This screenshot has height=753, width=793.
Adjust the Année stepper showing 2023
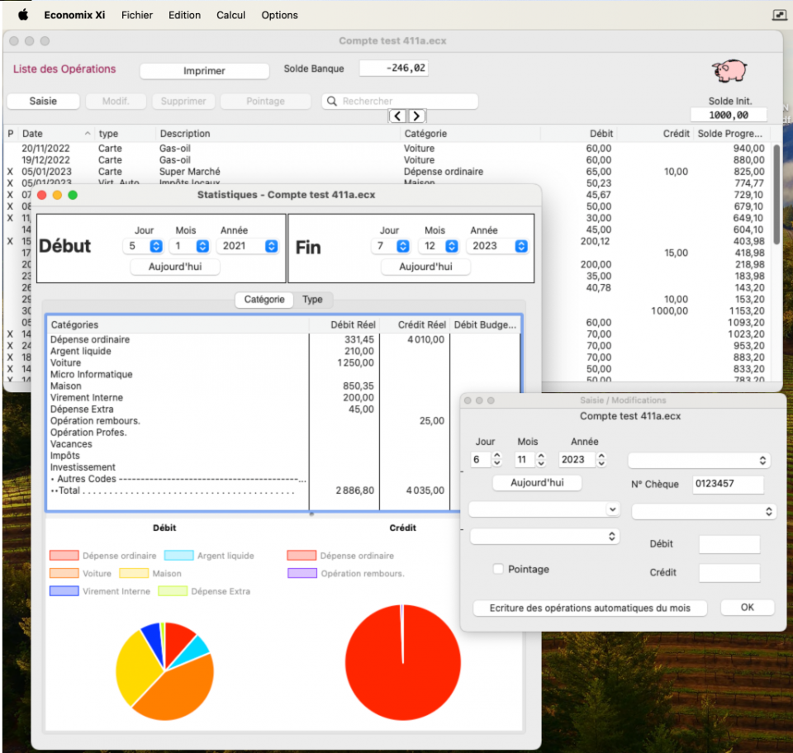601,460
